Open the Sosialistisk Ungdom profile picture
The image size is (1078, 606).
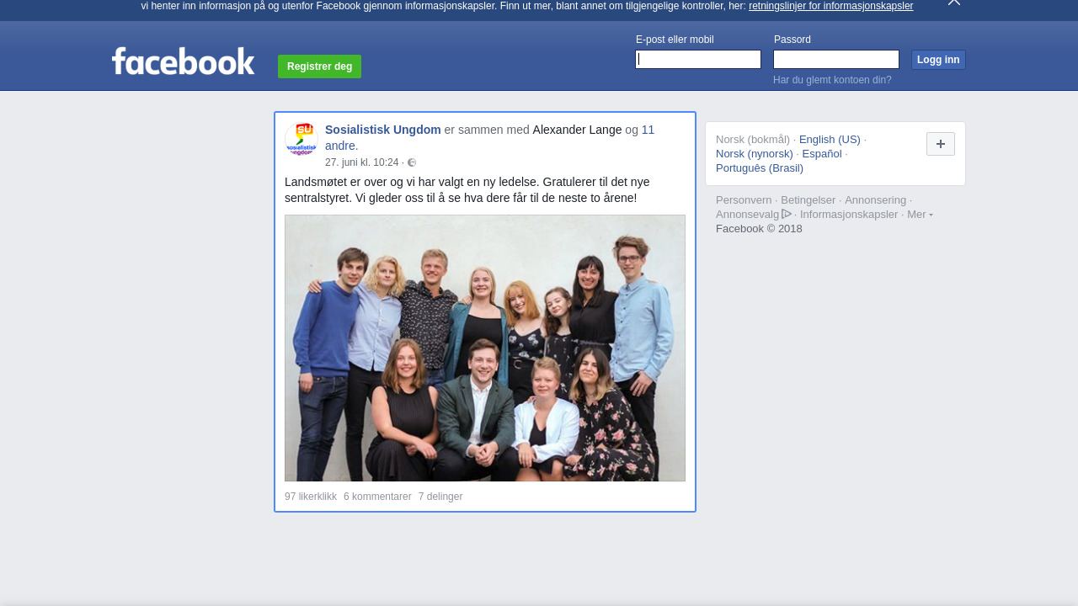(302, 139)
